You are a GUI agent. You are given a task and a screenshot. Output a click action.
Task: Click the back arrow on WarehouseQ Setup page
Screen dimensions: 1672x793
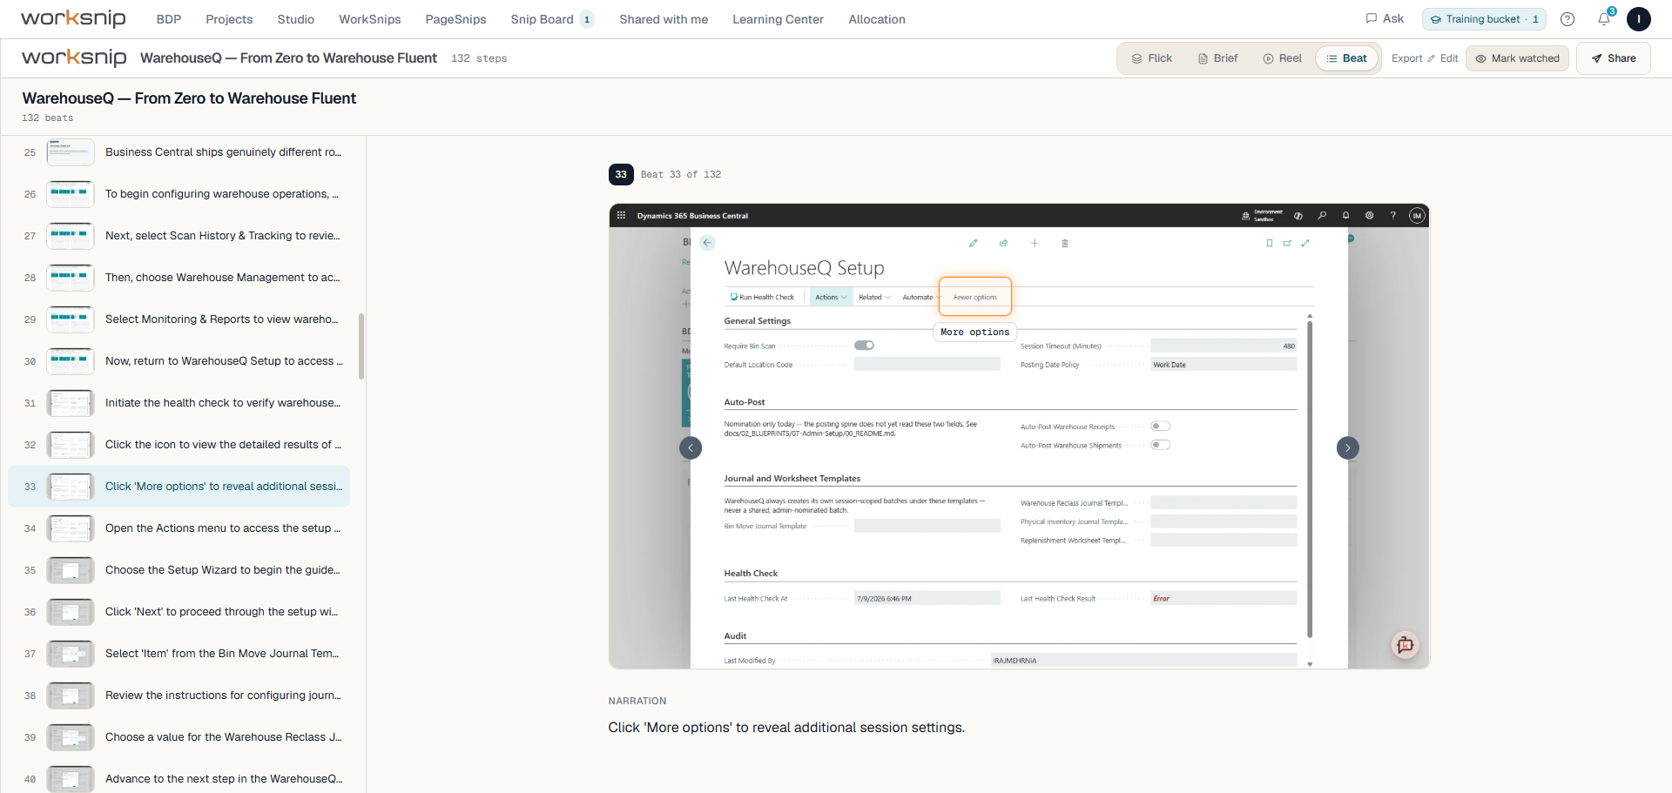point(708,243)
